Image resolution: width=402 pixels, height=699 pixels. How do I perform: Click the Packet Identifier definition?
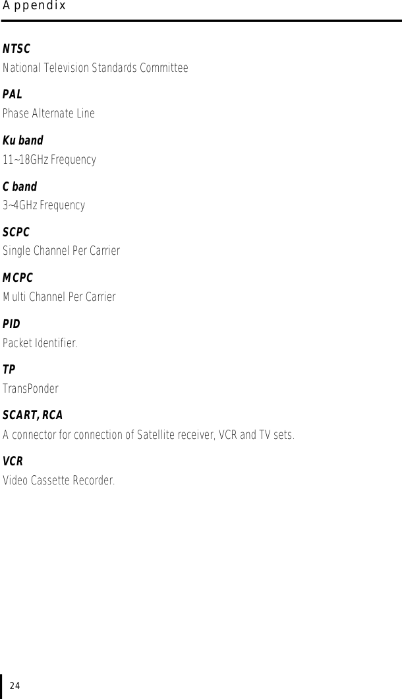click(40, 344)
